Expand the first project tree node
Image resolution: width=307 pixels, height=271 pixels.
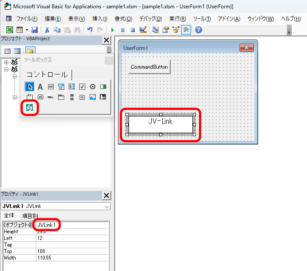6,62
